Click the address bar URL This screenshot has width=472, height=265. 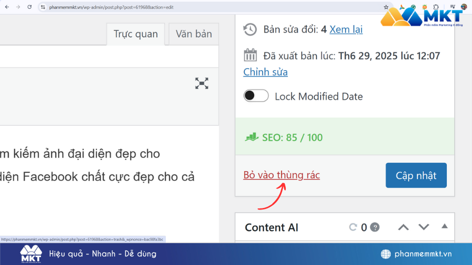coord(111,7)
